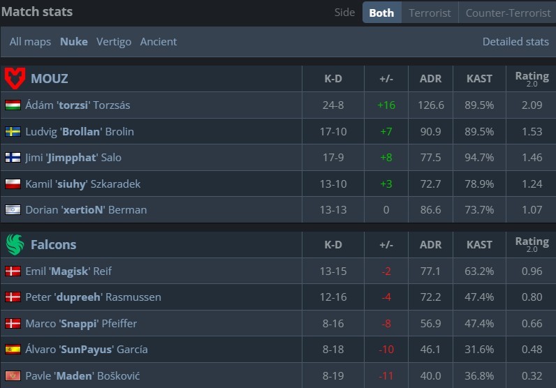
Task: Click the Hungarian flag beside torzsi
Action: (x=13, y=105)
